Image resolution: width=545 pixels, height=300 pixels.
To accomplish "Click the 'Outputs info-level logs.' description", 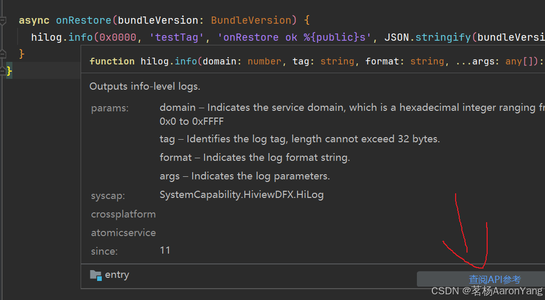I will [x=145, y=86].
